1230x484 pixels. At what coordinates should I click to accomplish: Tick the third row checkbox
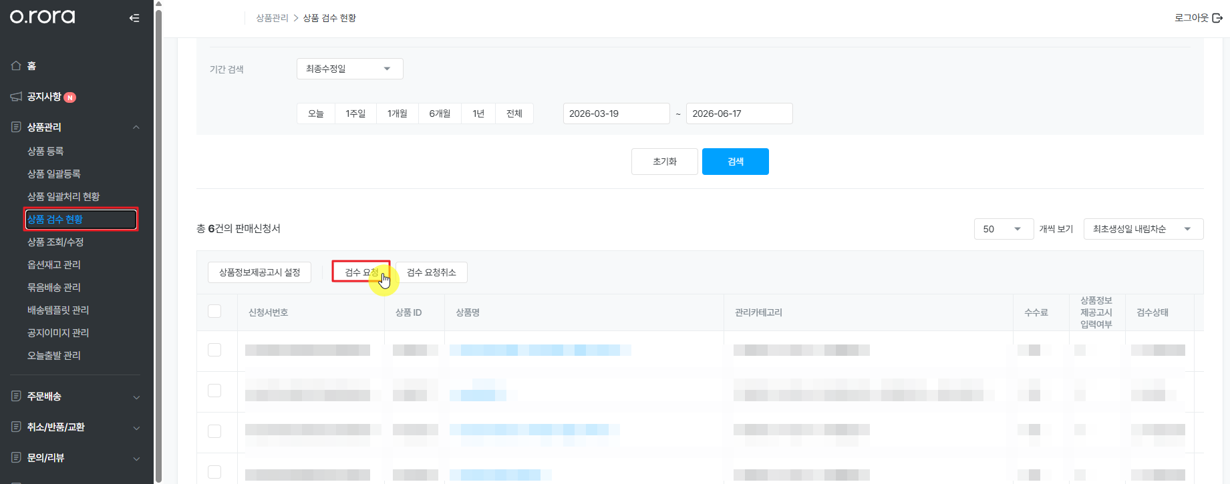click(x=214, y=431)
